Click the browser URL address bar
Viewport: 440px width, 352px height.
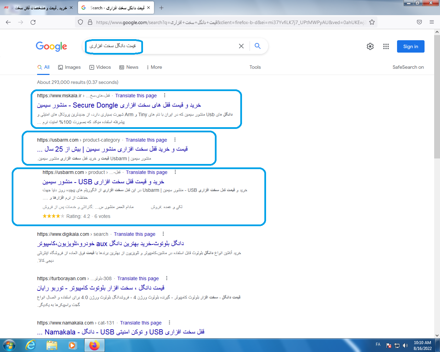point(230,22)
